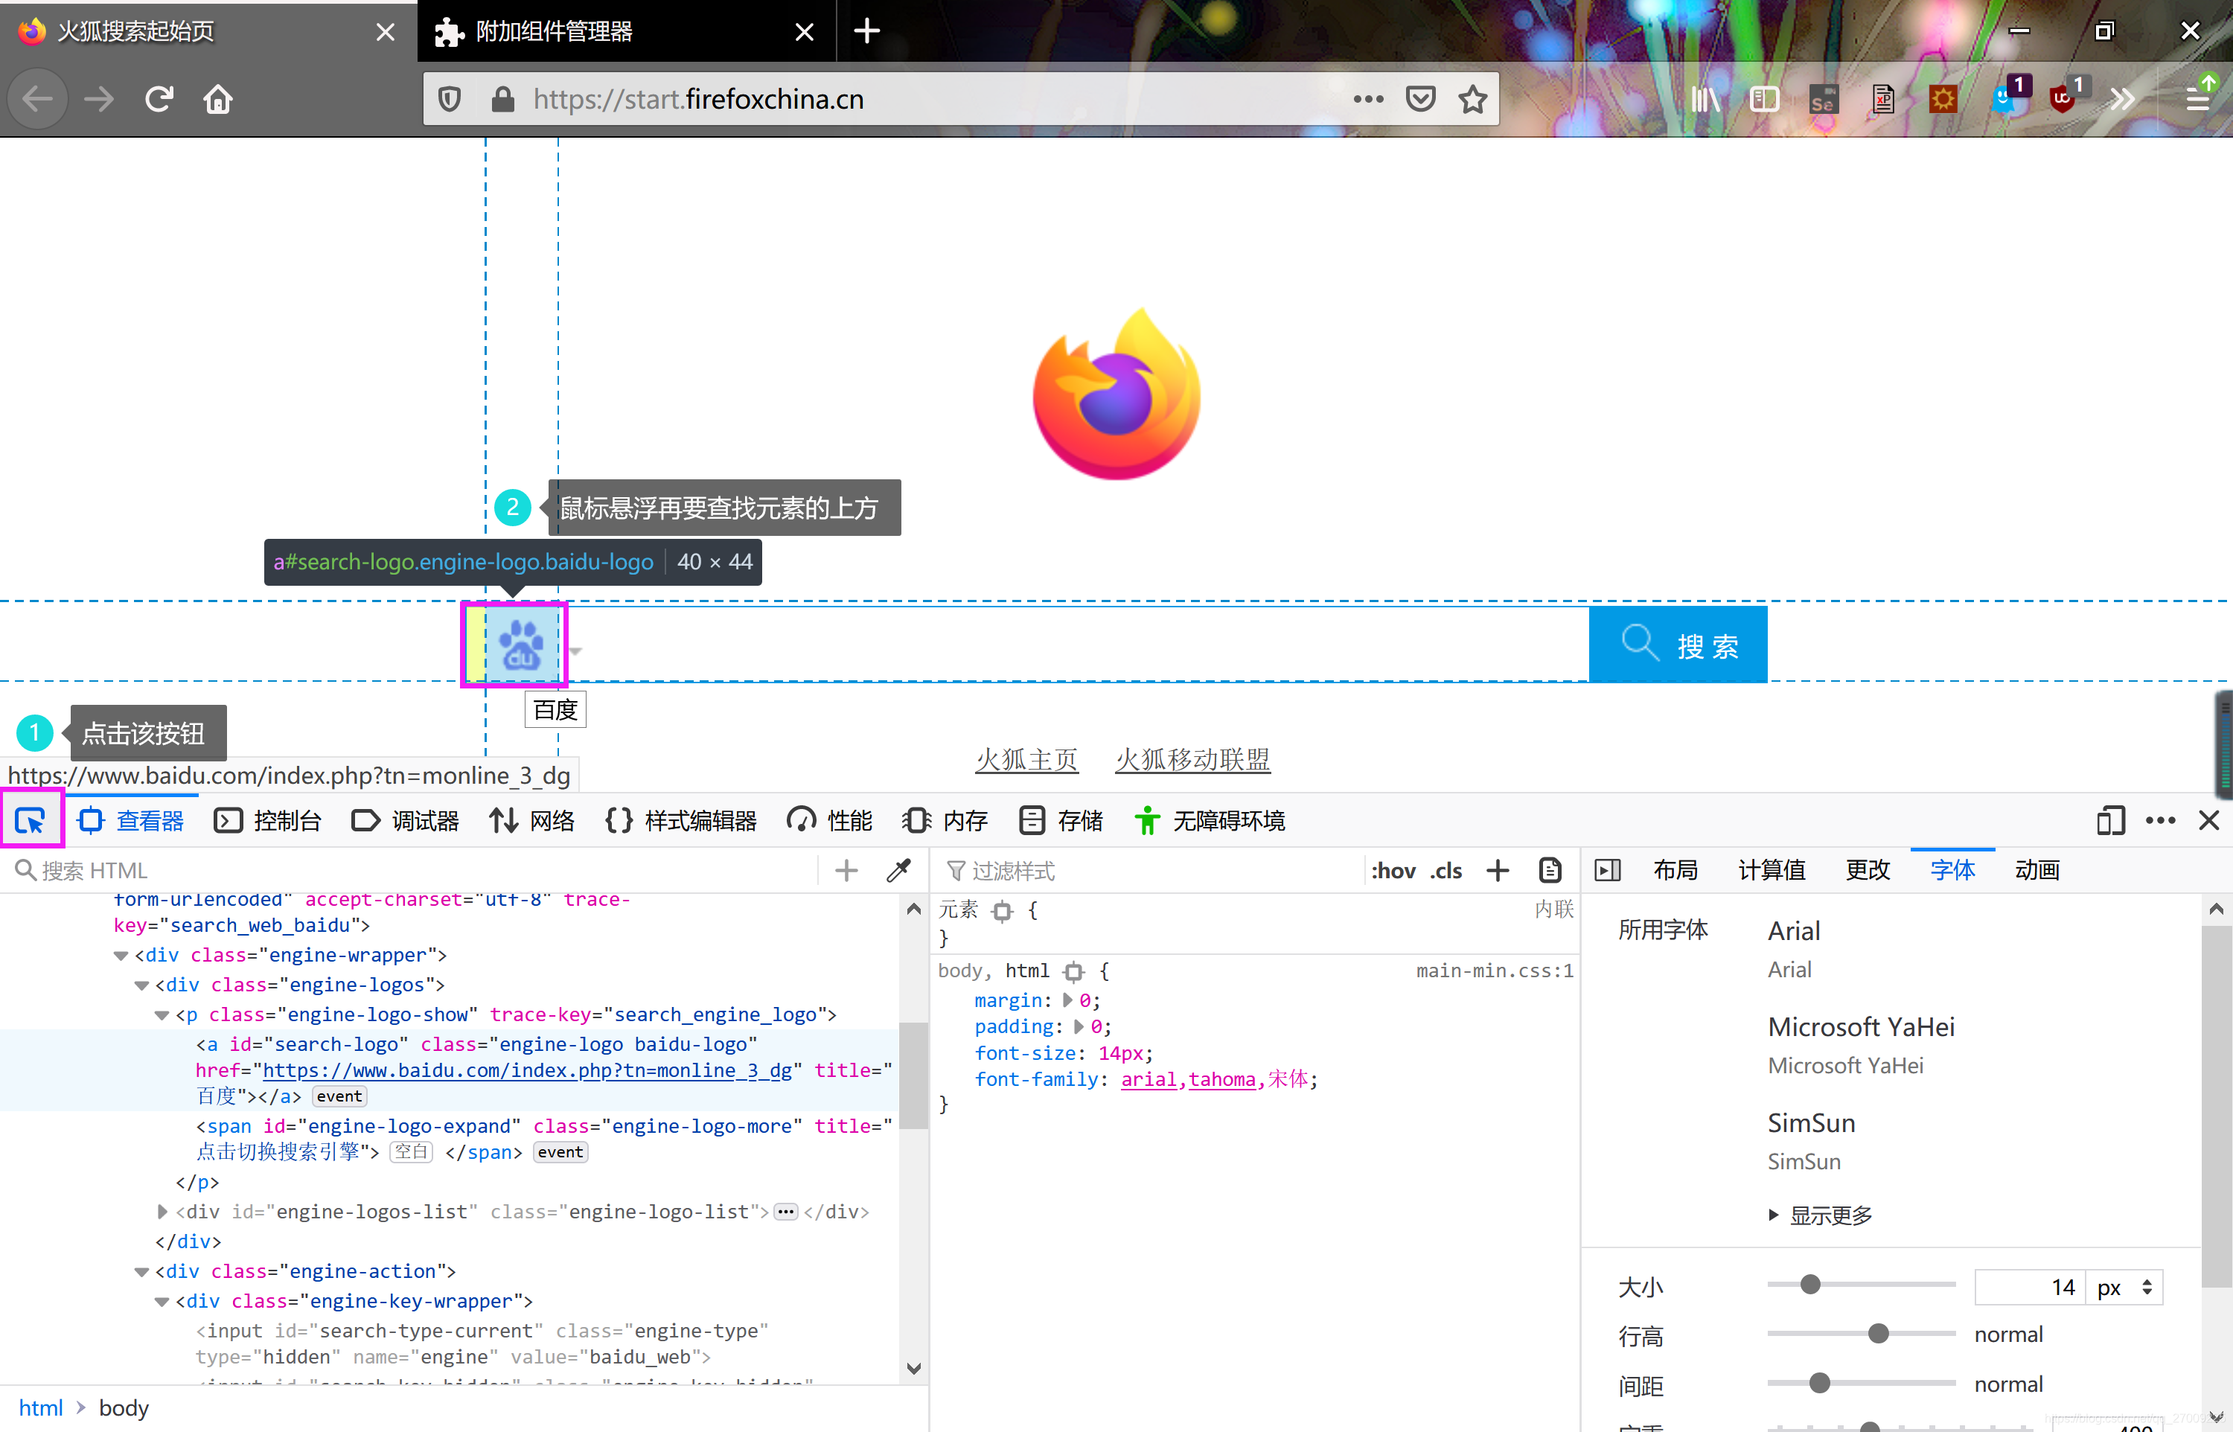2233x1432 pixels.
Task: Toggle print media simulation icon
Action: coord(1550,870)
